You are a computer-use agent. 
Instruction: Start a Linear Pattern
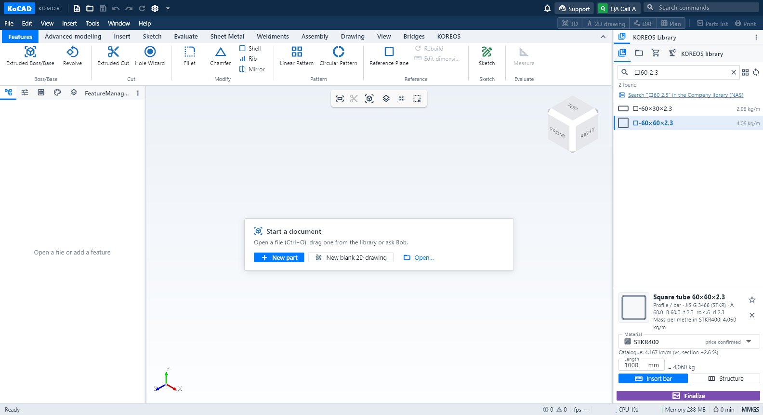pos(297,56)
